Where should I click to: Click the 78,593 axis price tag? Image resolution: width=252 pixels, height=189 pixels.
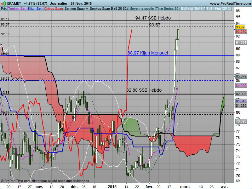[x=241, y=121]
